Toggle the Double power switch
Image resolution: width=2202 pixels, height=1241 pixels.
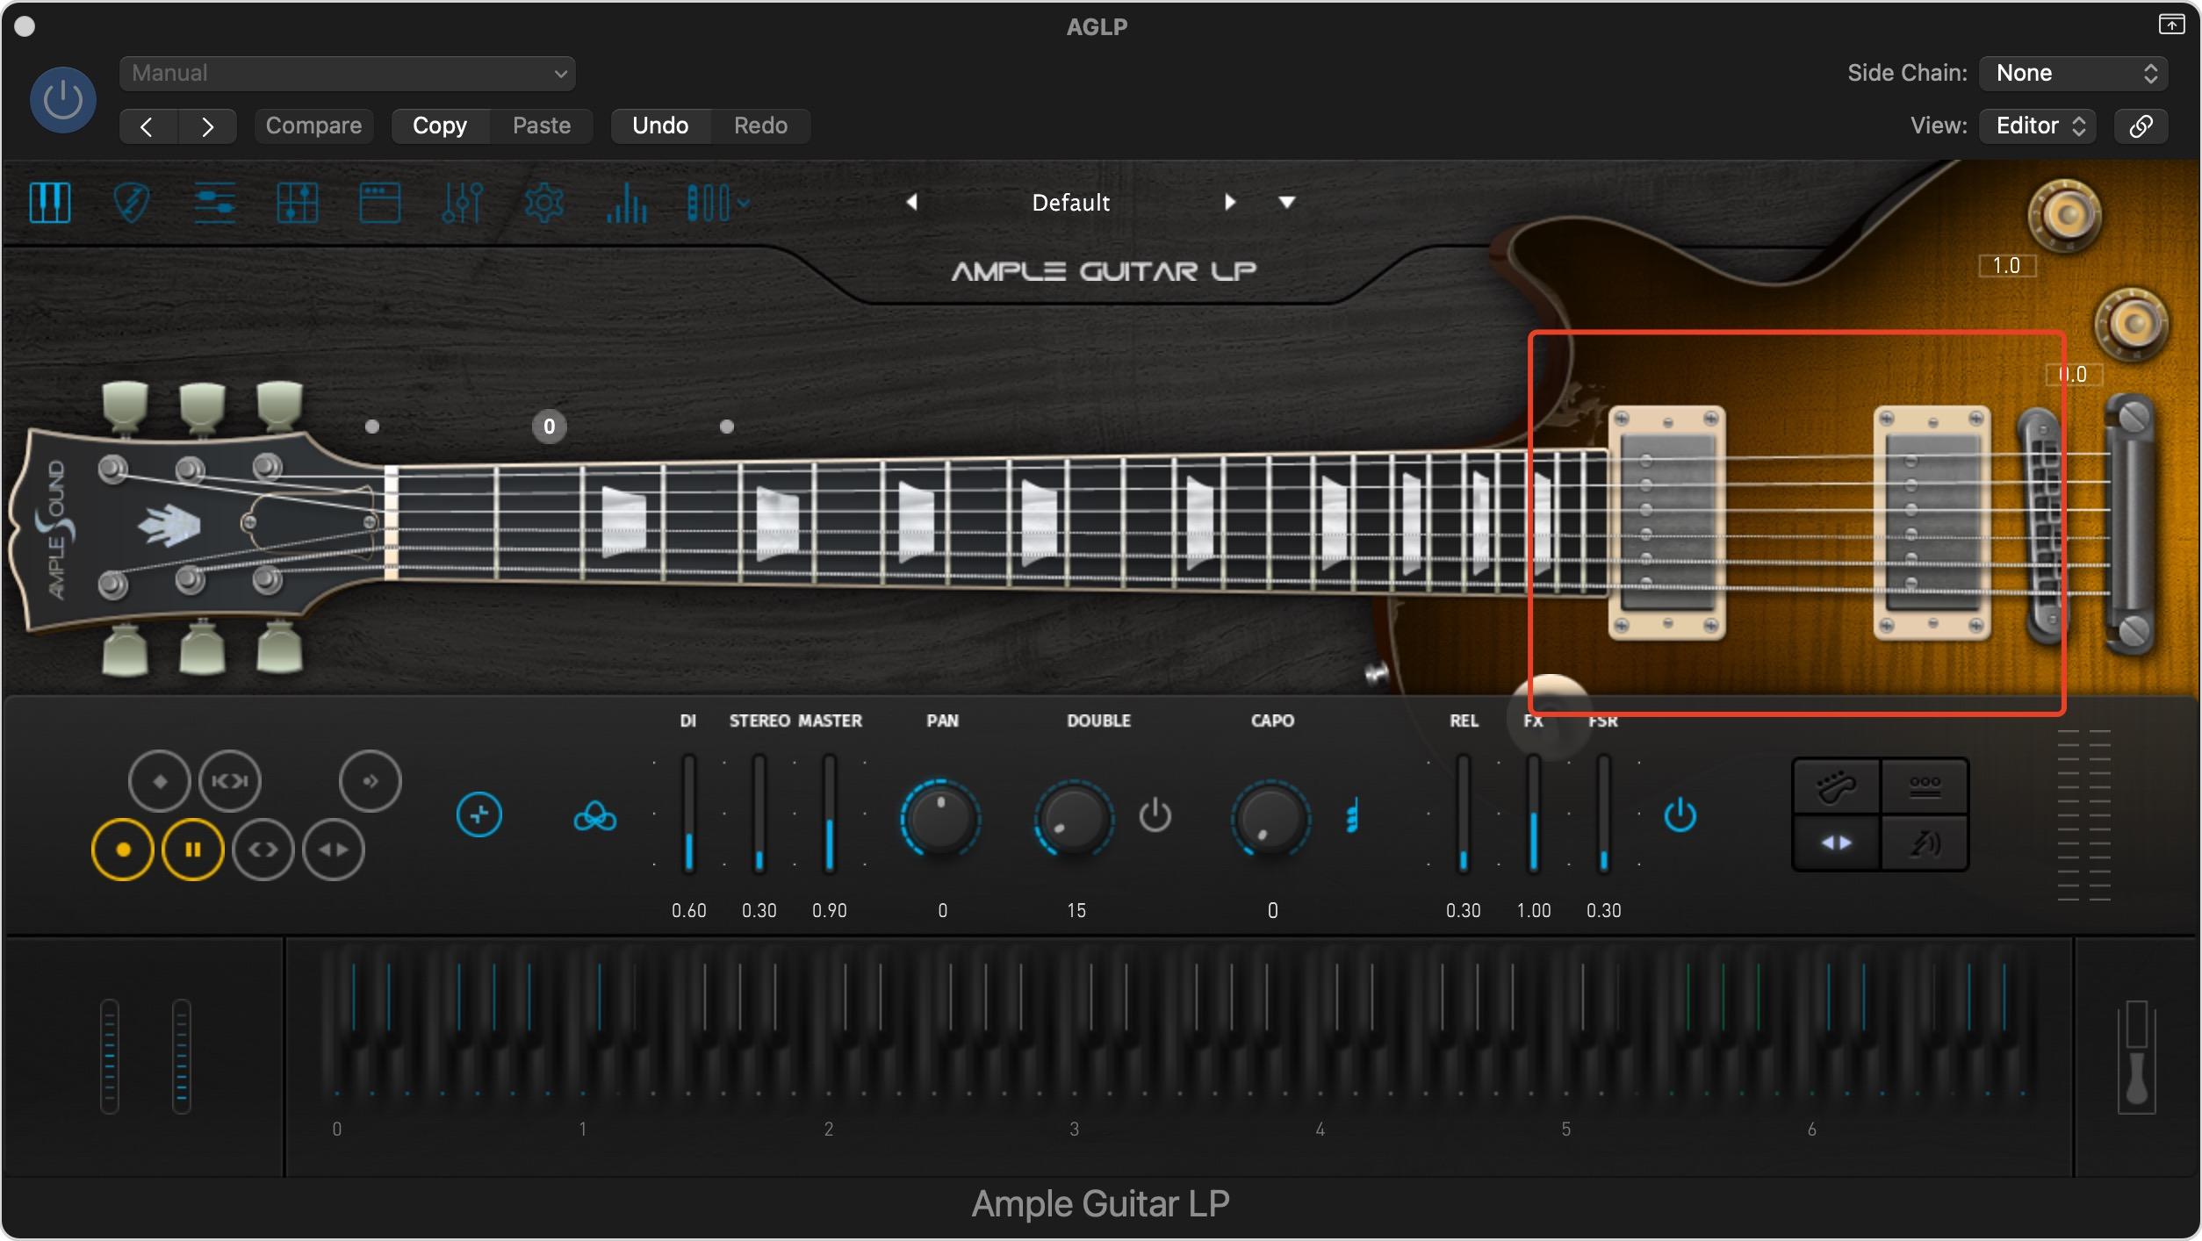(1155, 815)
